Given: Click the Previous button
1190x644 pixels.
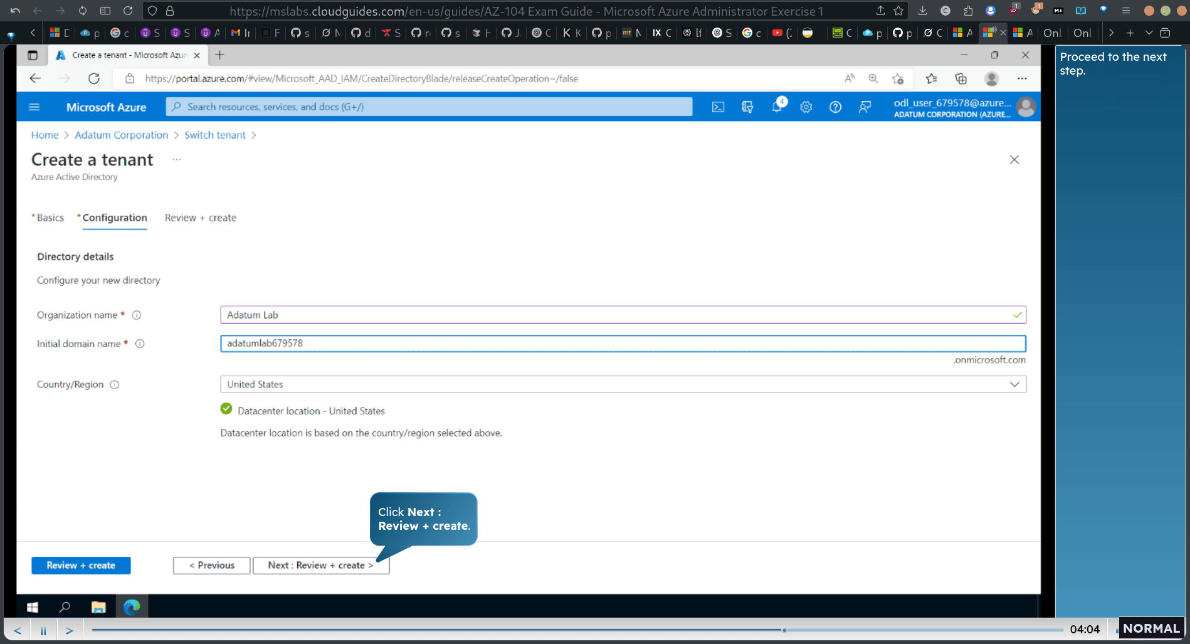Looking at the screenshot, I should click(x=212, y=566).
